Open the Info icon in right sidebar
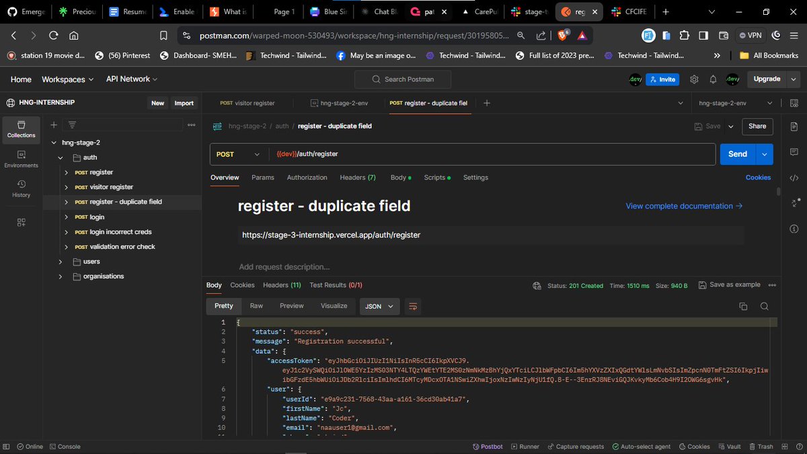The image size is (807, 454). coord(794,229)
